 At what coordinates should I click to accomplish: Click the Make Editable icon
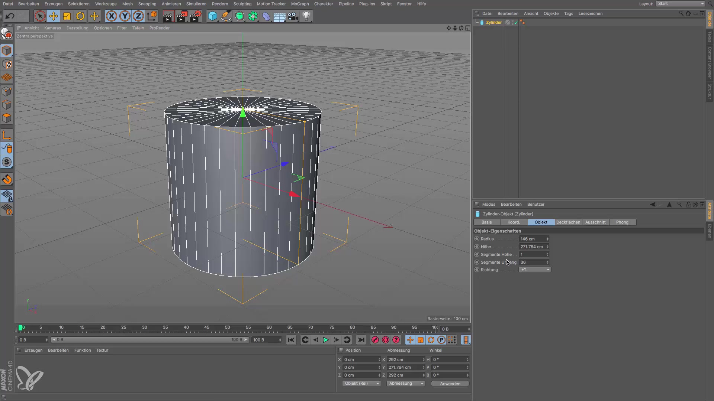7,34
